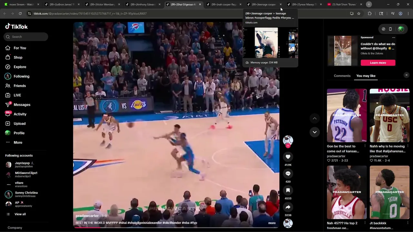Screen dimensions: 413x232
Task: Click the address bar URL
Action: pos(90,14)
